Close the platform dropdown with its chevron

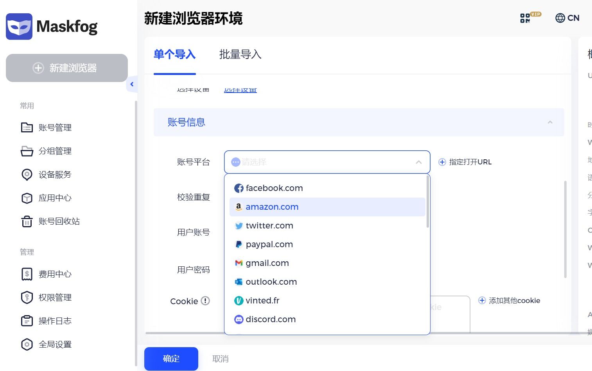(419, 162)
